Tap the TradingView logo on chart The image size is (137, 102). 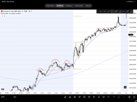[x=3, y=89]
